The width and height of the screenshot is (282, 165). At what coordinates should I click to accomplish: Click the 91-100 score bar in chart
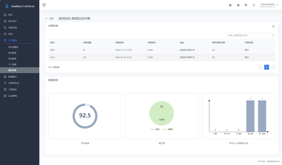point(262,116)
